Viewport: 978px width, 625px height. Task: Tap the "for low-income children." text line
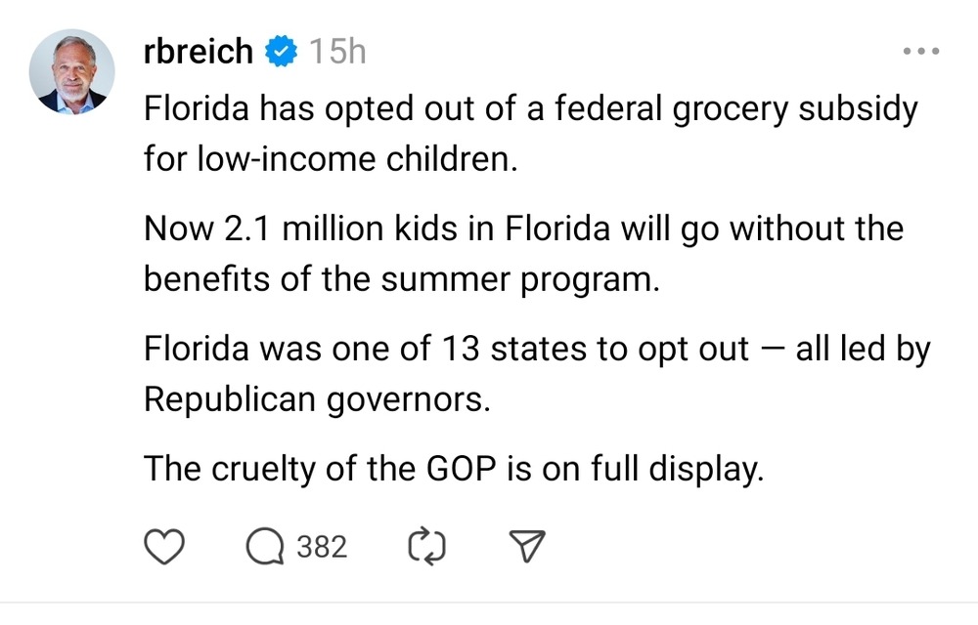pyautogui.click(x=332, y=159)
